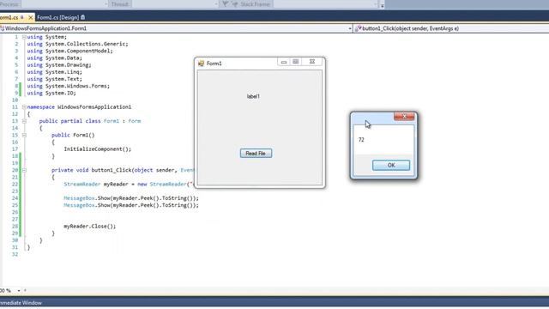Minimize the Form1 window
Screen dimensions: 549x309
[284, 62]
